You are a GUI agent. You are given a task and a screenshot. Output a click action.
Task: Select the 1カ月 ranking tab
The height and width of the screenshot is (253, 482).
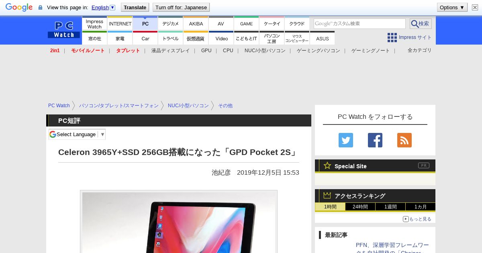[421, 206]
